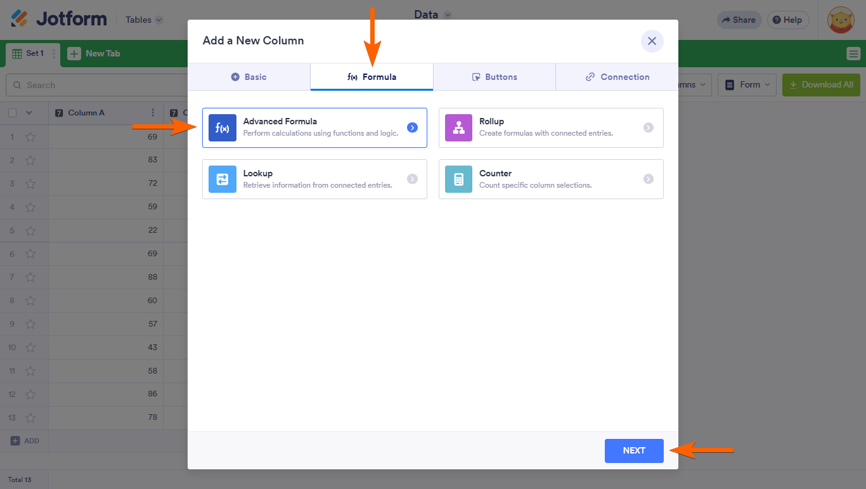Choose the purple Rollup icon
The height and width of the screenshot is (489, 866).
point(458,127)
